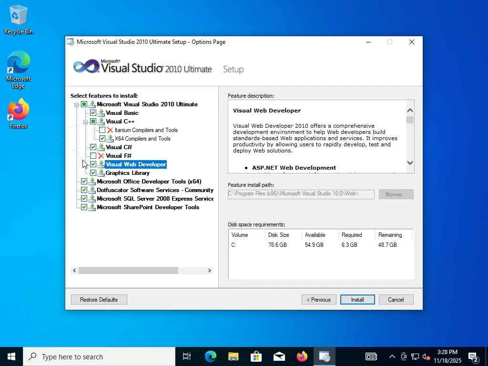Cancel the Visual Studio setup
Screen dimensions: 488x366
coord(396,300)
